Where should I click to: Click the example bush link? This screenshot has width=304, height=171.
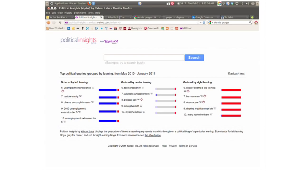point(140,63)
